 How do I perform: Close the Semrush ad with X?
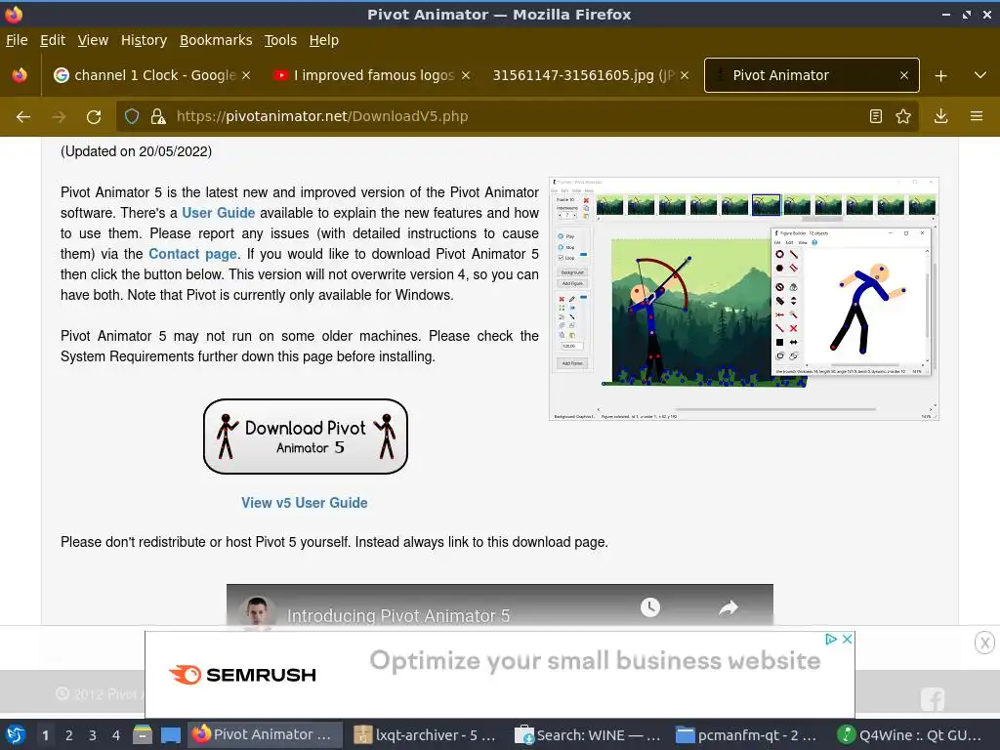click(847, 639)
